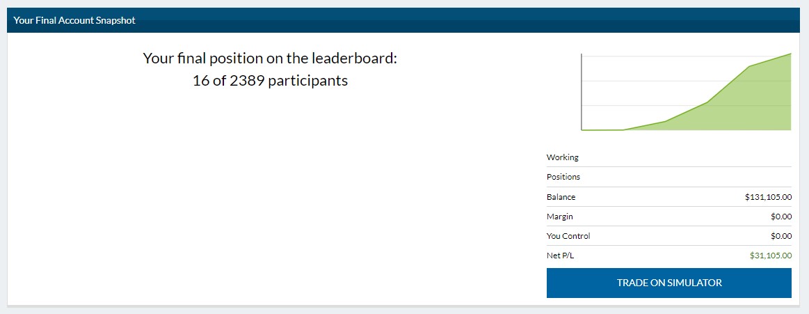Click the You Control row label
809x314 pixels.
[x=568, y=236]
